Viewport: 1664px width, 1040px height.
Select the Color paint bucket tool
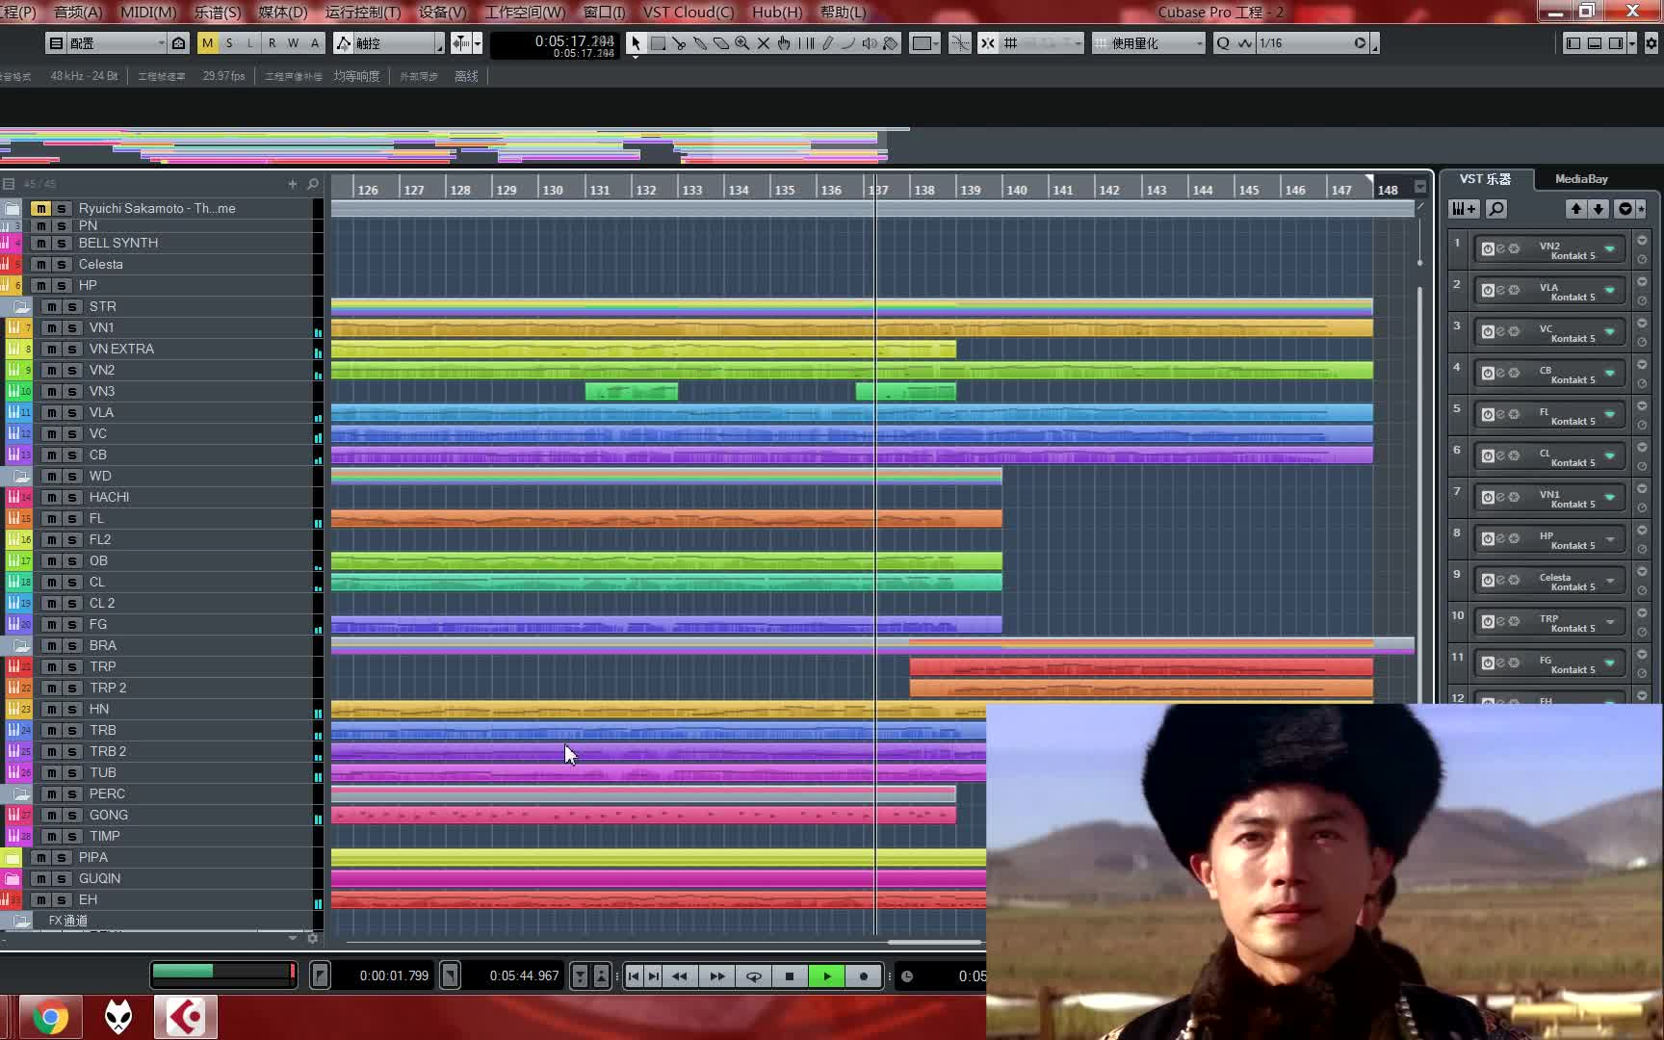coord(891,43)
